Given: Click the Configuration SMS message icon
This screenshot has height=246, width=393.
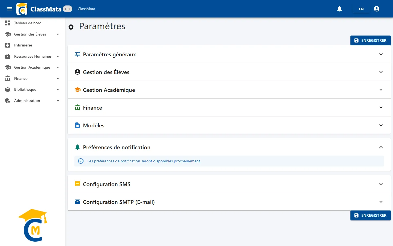Looking at the screenshot, I should 78,184.
